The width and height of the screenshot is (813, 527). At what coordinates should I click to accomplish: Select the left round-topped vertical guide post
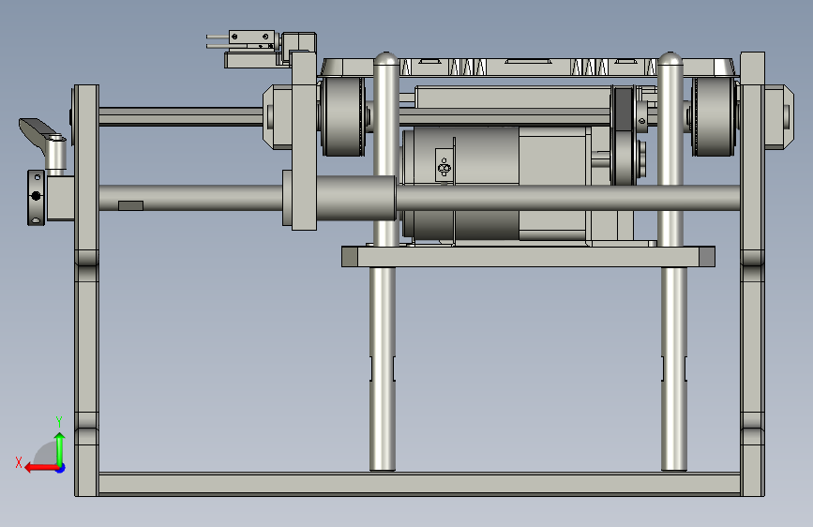tap(385, 150)
